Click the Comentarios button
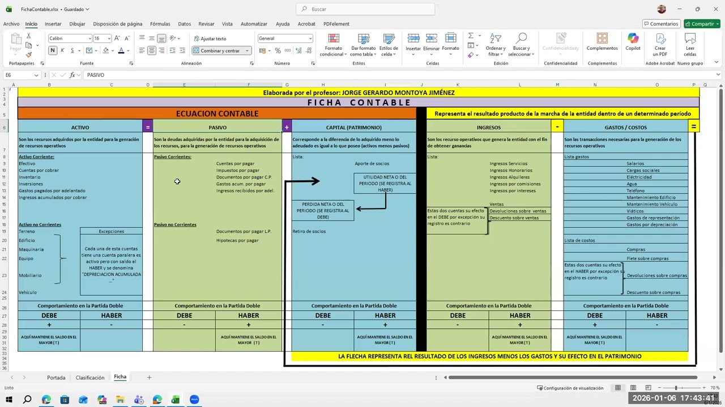725x407 pixels. coord(661,24)
